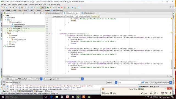Pause the screen recording
Viewport: 176px width, 99px height.
click(106, 93)
